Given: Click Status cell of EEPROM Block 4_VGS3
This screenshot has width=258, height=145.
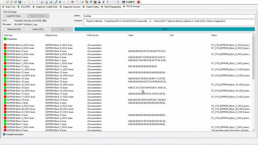Looking at the screenshot, I should click(x=231, y=45).
